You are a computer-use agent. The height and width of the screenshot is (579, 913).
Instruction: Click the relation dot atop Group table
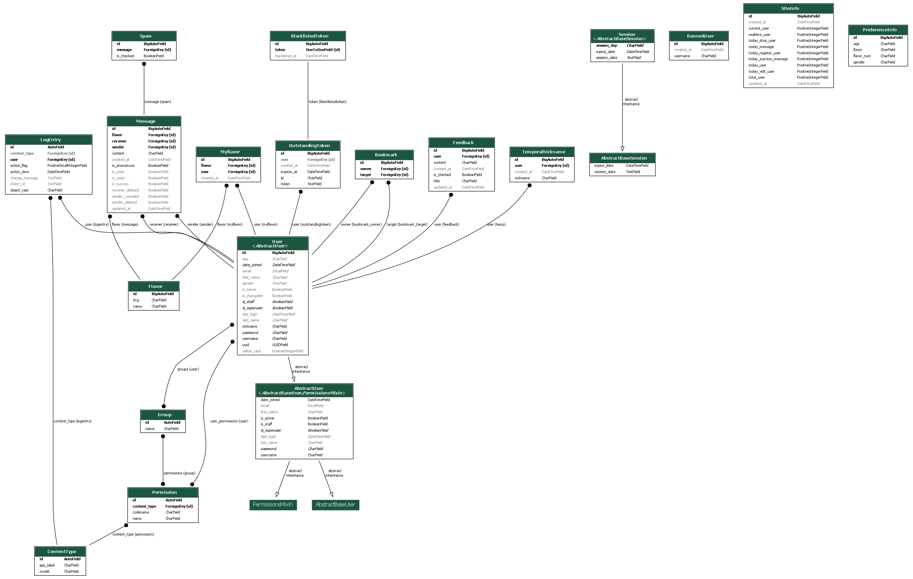point(164,406)
